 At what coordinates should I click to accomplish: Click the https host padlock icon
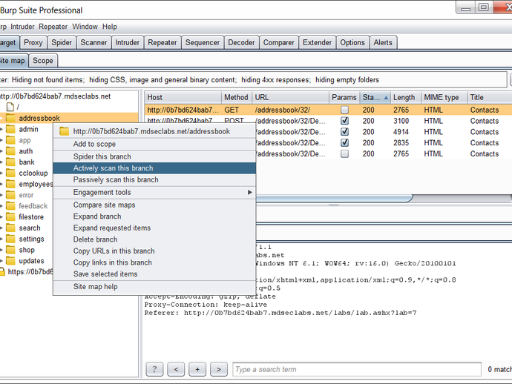click(2, 272)
